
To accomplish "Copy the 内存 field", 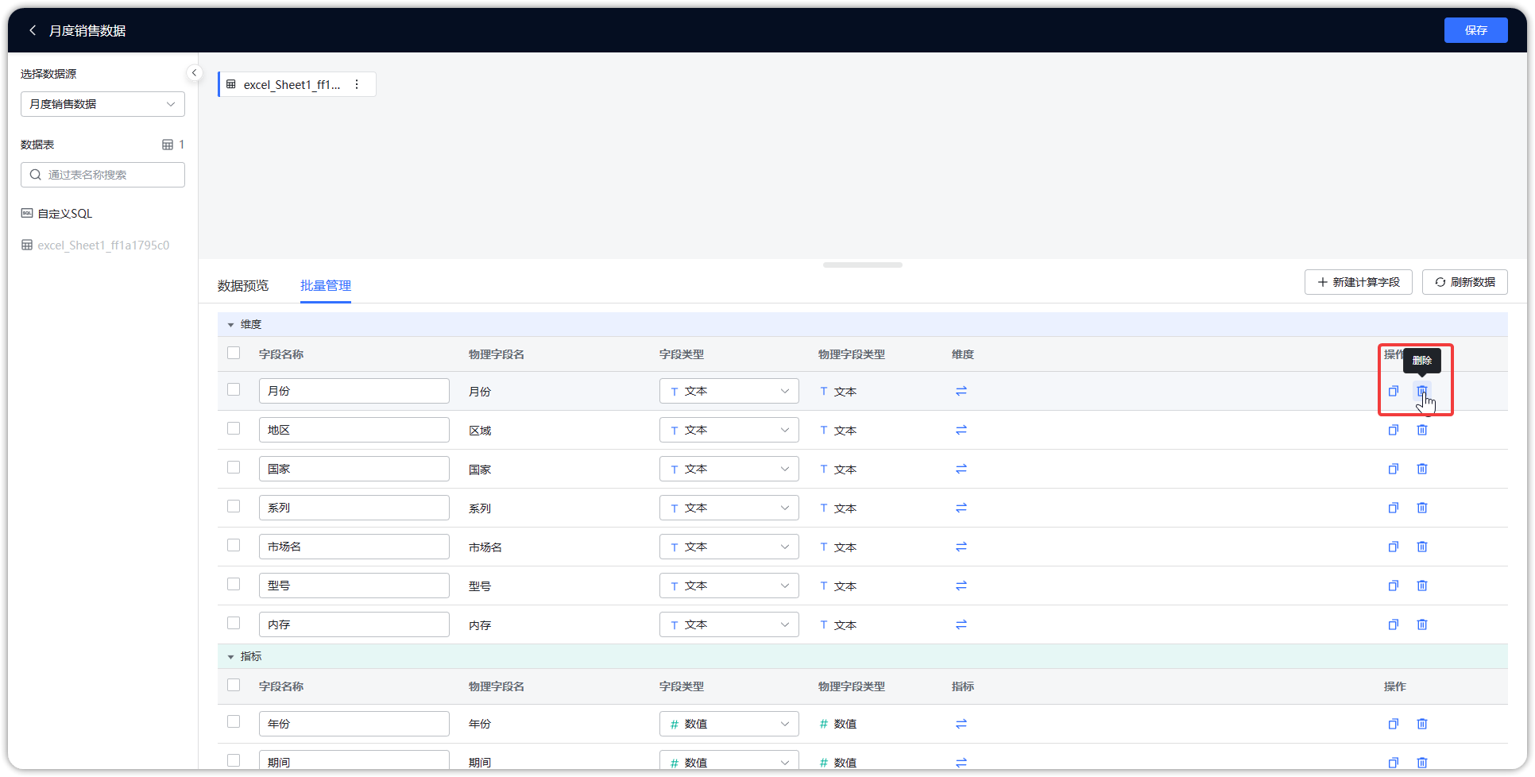I will [x=1393, y=624].
